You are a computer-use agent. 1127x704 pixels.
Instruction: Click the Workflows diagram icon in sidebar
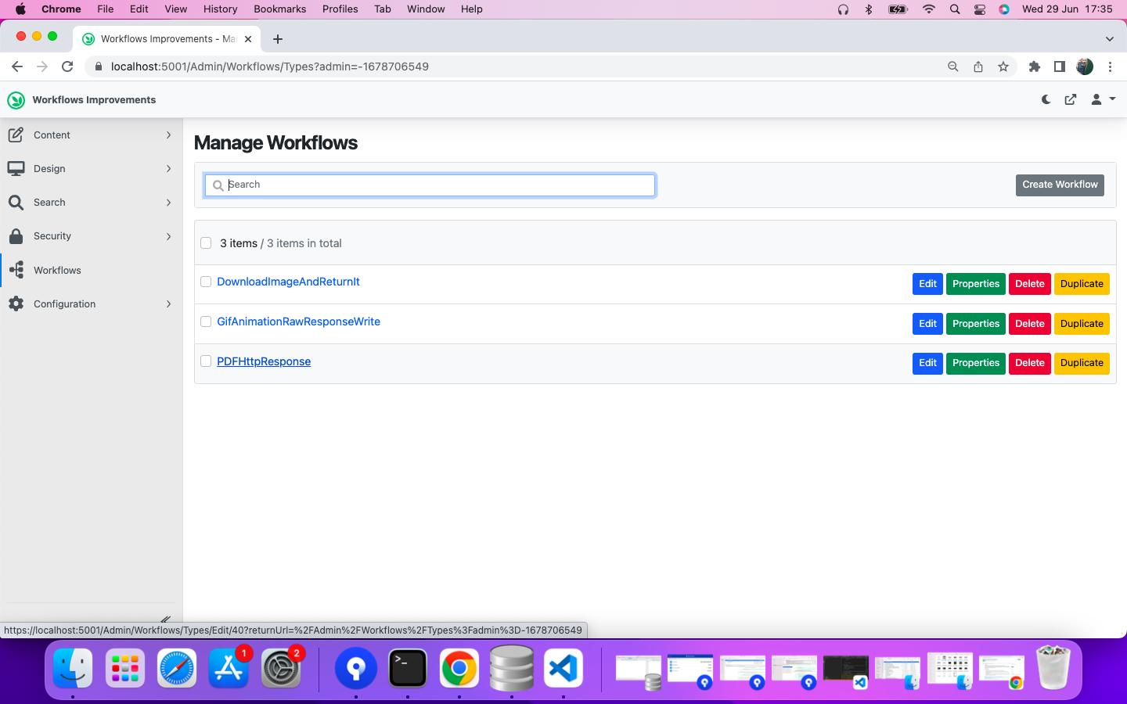pyautogui.click(x=16, y=270)
